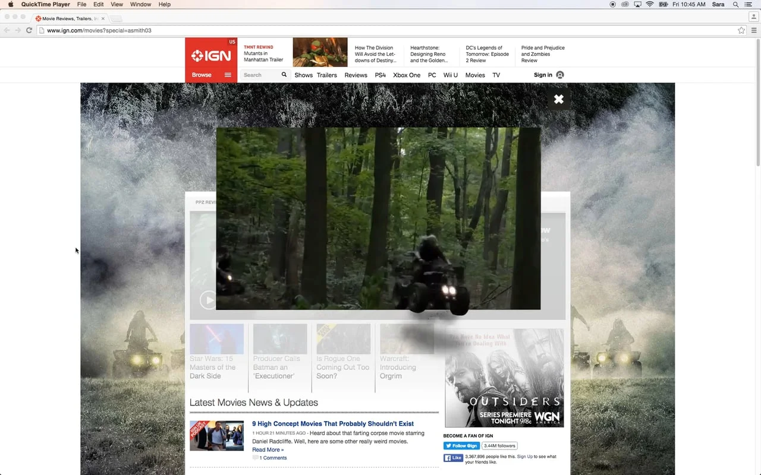Image resolution: width=761 pixels, height=475 pixels.
Task: Open the Apple menu
Action: click(x=10, y=4)
